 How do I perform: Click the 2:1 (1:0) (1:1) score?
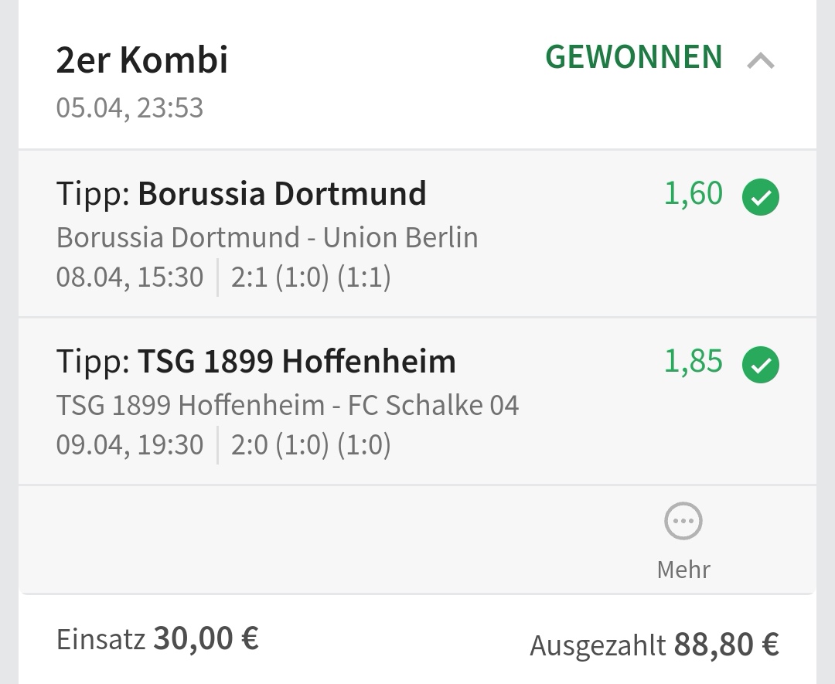click(x=311, y=277)
